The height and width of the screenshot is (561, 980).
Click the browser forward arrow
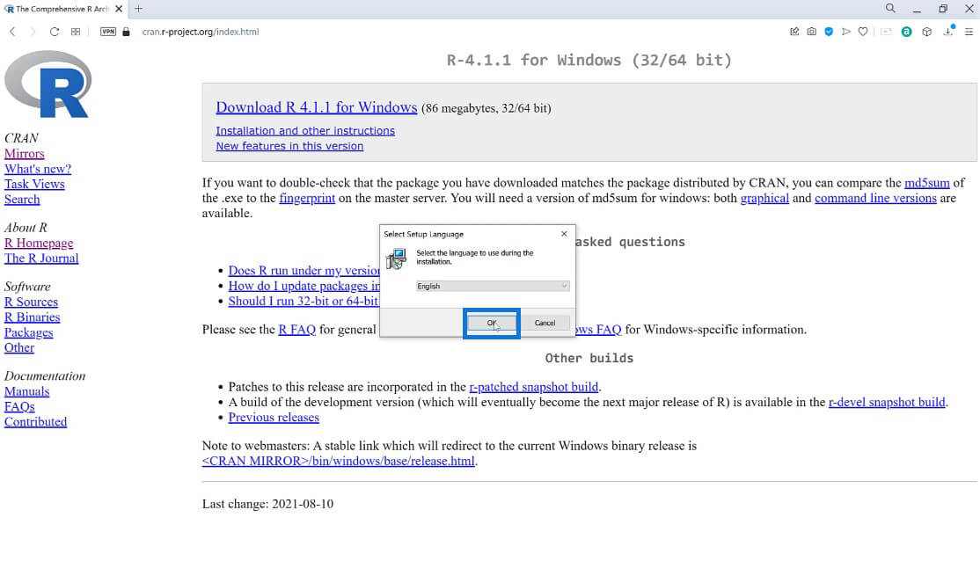point(33,32)
